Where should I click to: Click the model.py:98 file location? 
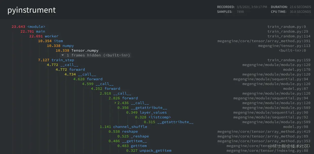(296, 127)
